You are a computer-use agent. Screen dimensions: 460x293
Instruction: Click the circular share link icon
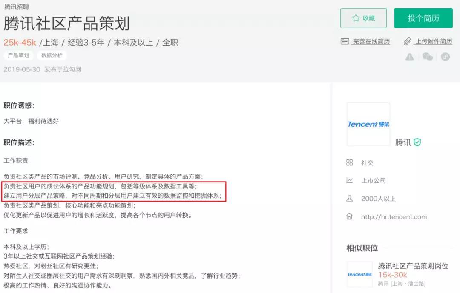click(x=445, y=56)
